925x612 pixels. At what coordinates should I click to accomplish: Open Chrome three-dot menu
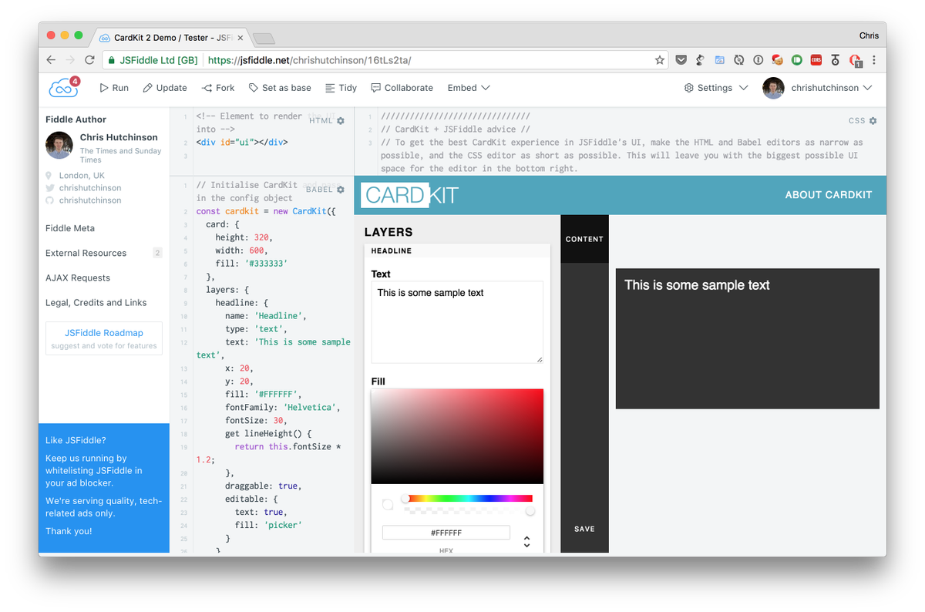tap(874, 60)
